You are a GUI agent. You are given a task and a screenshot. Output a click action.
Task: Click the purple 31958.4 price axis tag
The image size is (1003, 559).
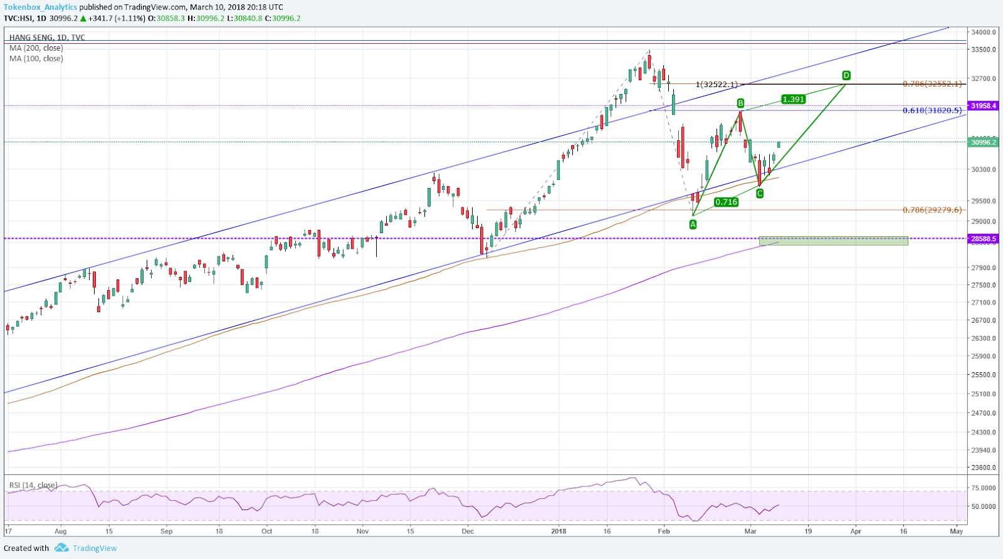(x=983, y=106)
